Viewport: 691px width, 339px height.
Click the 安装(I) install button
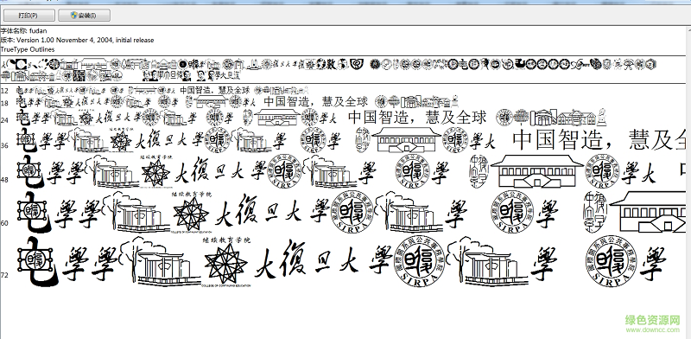coord(84,16)
